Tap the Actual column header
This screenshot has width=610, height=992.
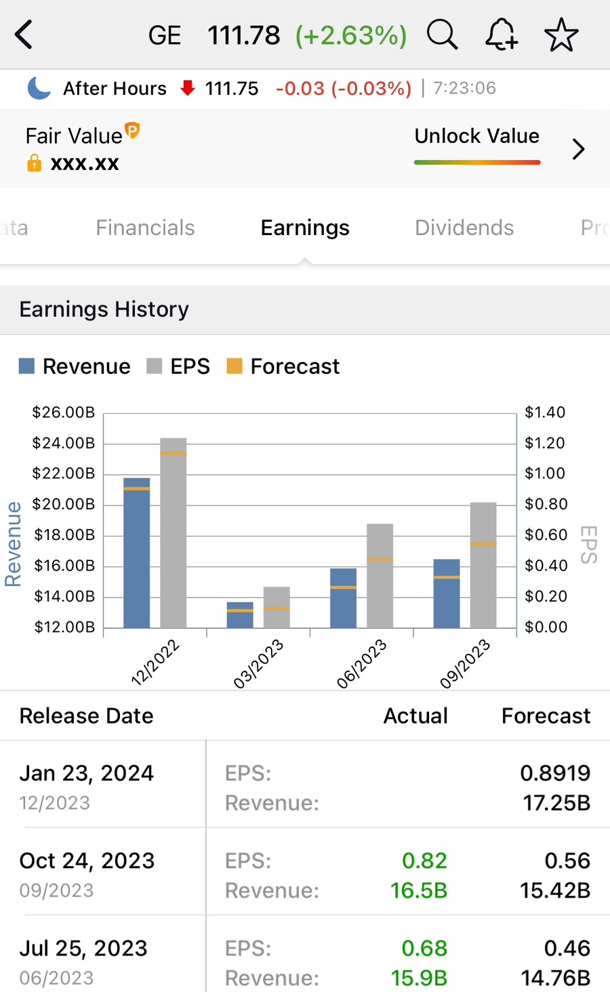coord(415,716)
